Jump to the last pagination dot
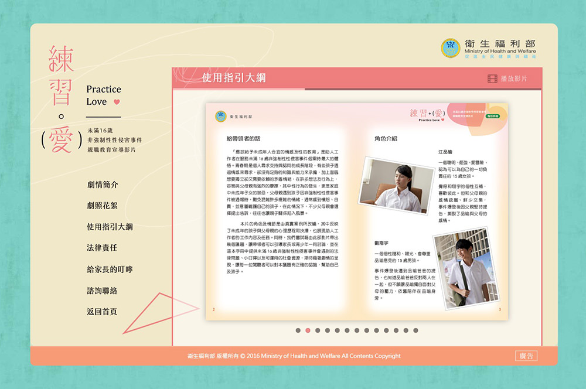Screen dimensions: 586x389 point(415,330)
